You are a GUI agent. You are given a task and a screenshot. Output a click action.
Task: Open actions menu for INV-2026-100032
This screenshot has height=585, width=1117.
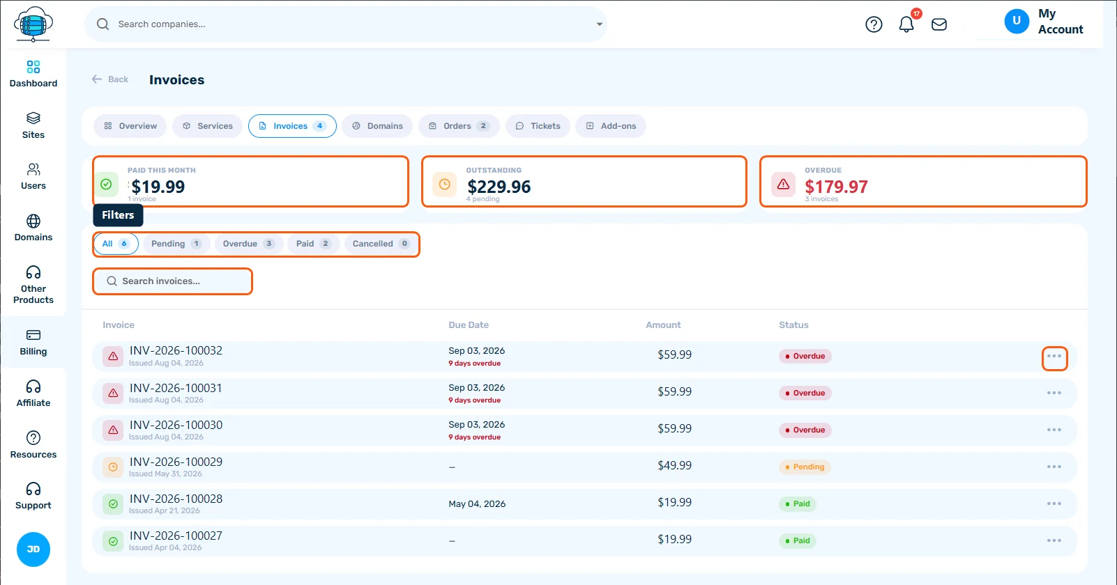[1054, 356]
